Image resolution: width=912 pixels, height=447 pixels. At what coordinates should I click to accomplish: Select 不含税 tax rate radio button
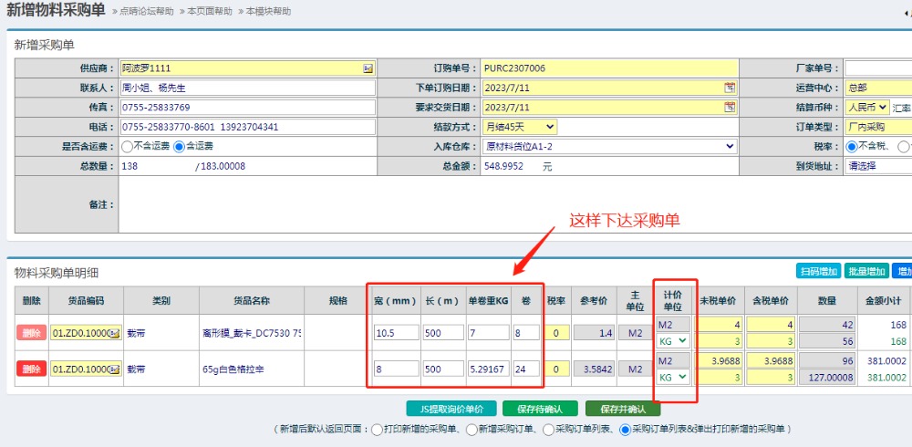coord(852,146)
